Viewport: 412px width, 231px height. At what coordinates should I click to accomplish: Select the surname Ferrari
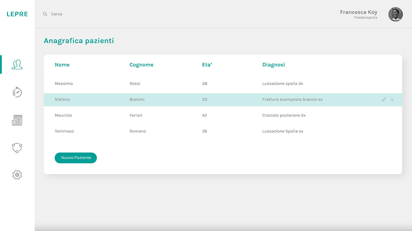click(x=136, y=115)
